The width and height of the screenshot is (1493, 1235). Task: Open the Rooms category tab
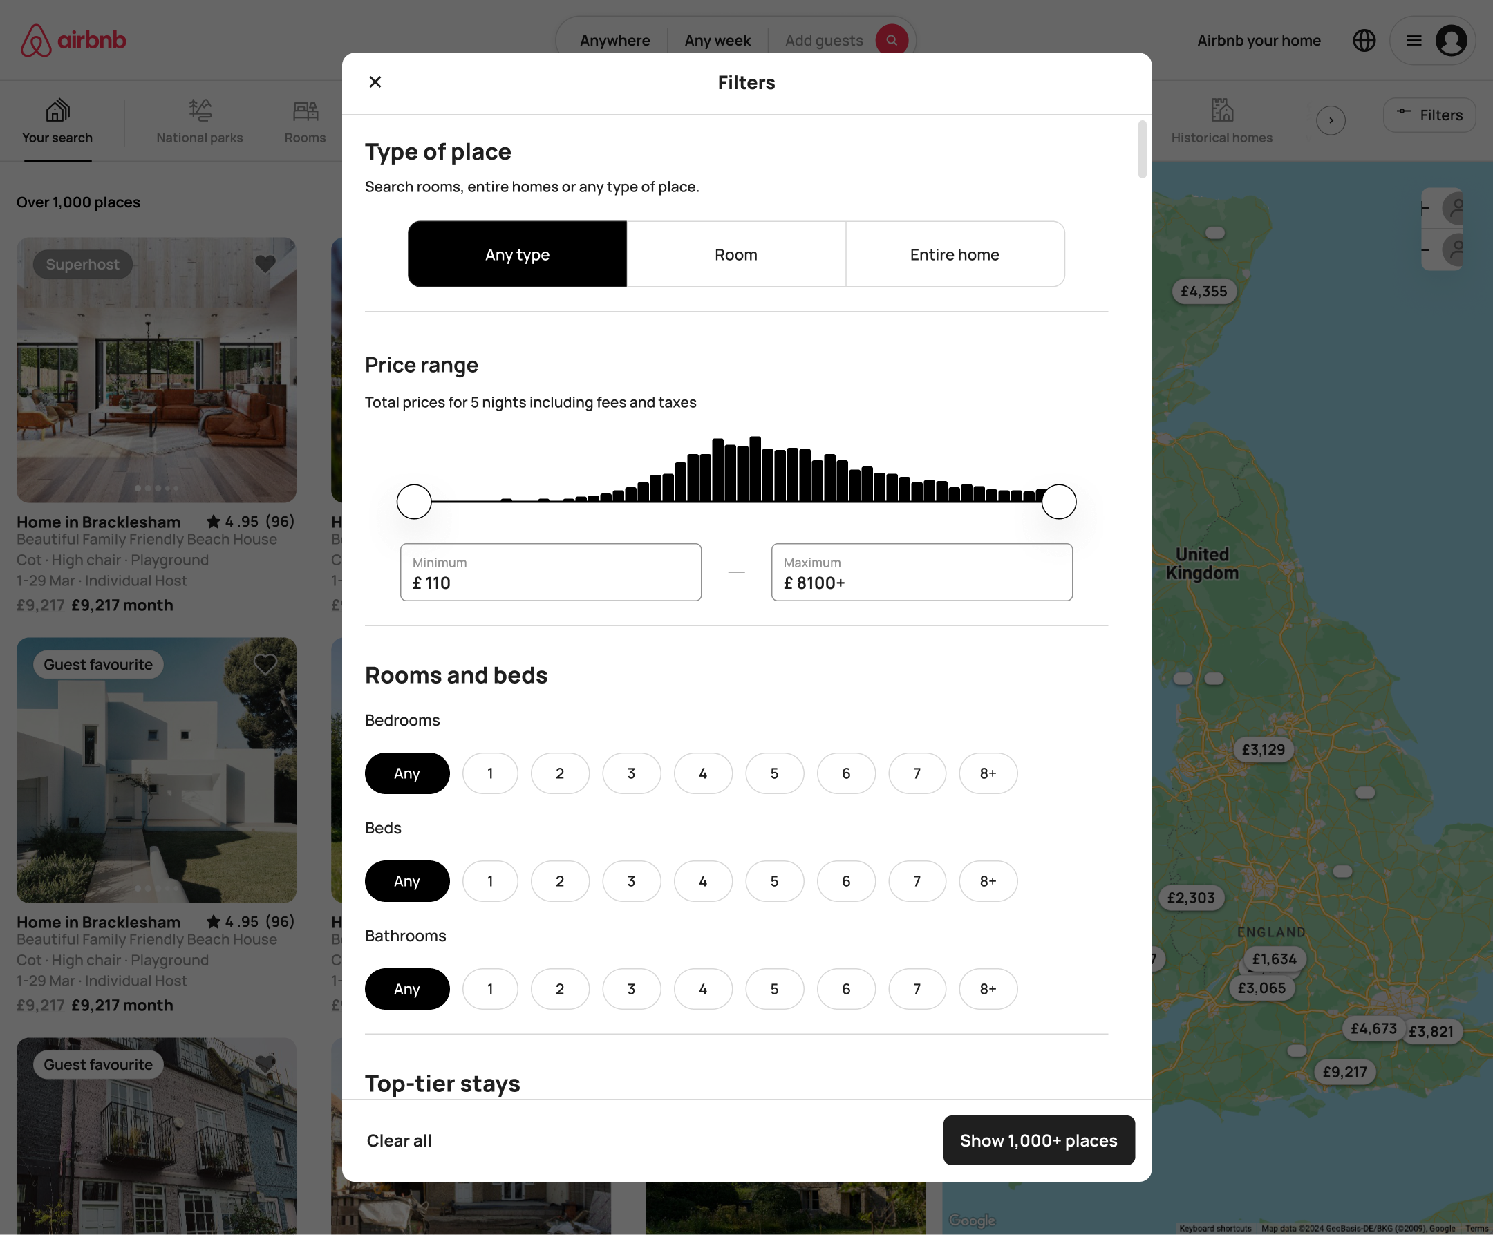pyautogui.click(x=305, y=122)
